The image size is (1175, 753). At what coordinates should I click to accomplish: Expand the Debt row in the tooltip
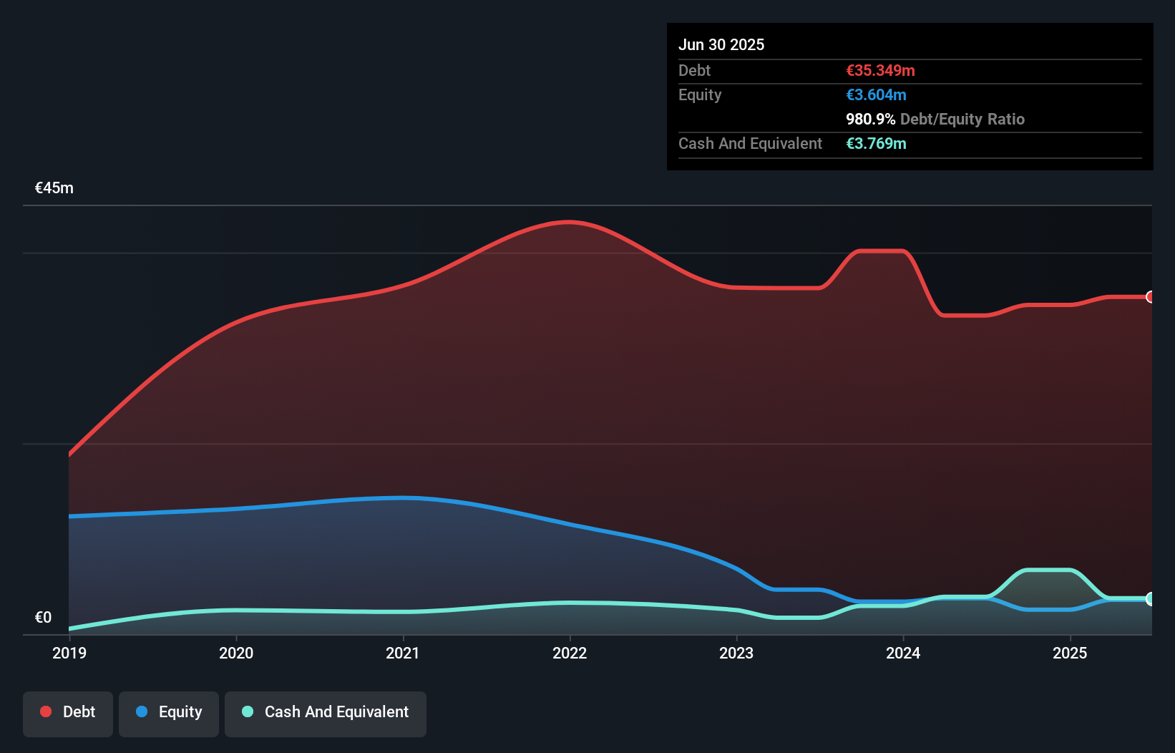(x=694, y=70)
